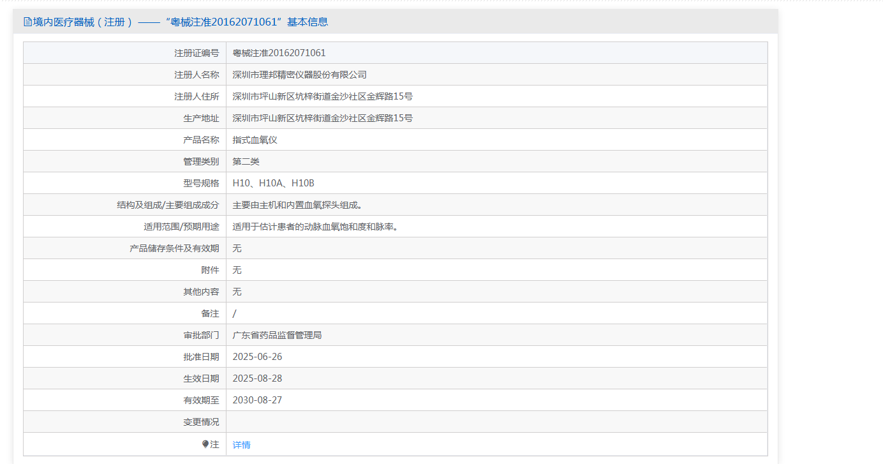Screen dimensions: 883x464
Task: Click the 备注 label
Action: coord(211,313)
